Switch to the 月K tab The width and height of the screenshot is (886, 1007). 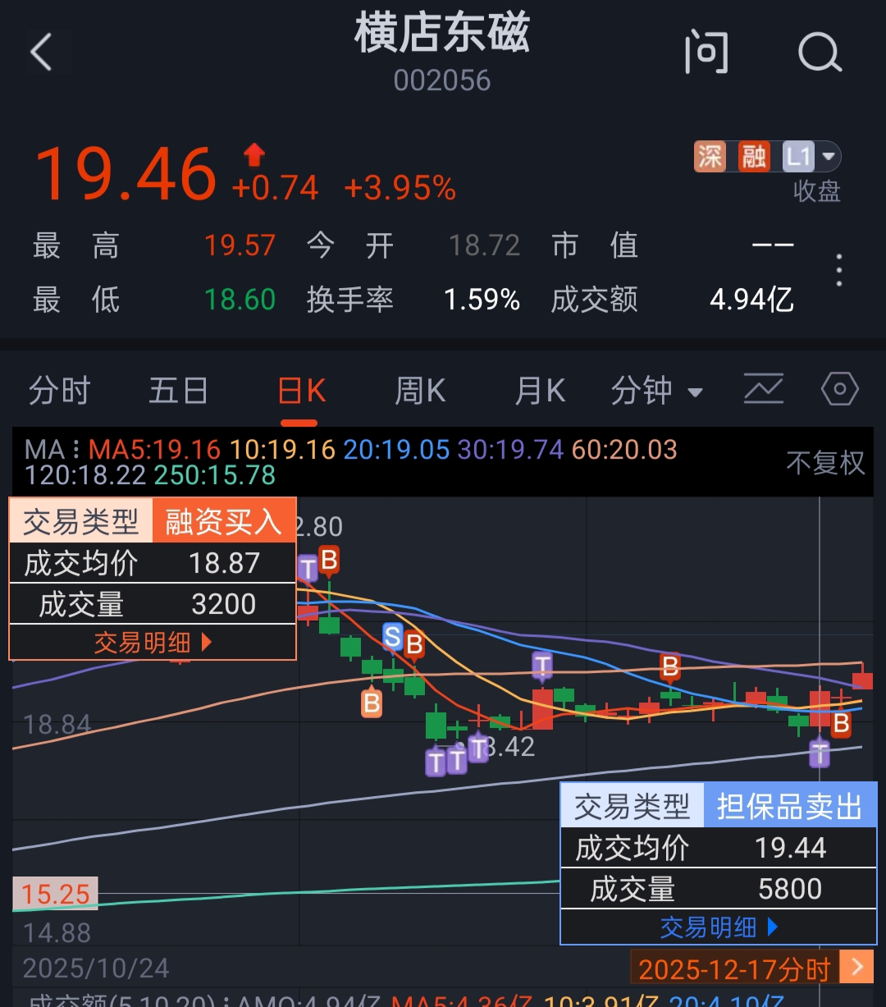pyautogui.click(x=540, y=391)
